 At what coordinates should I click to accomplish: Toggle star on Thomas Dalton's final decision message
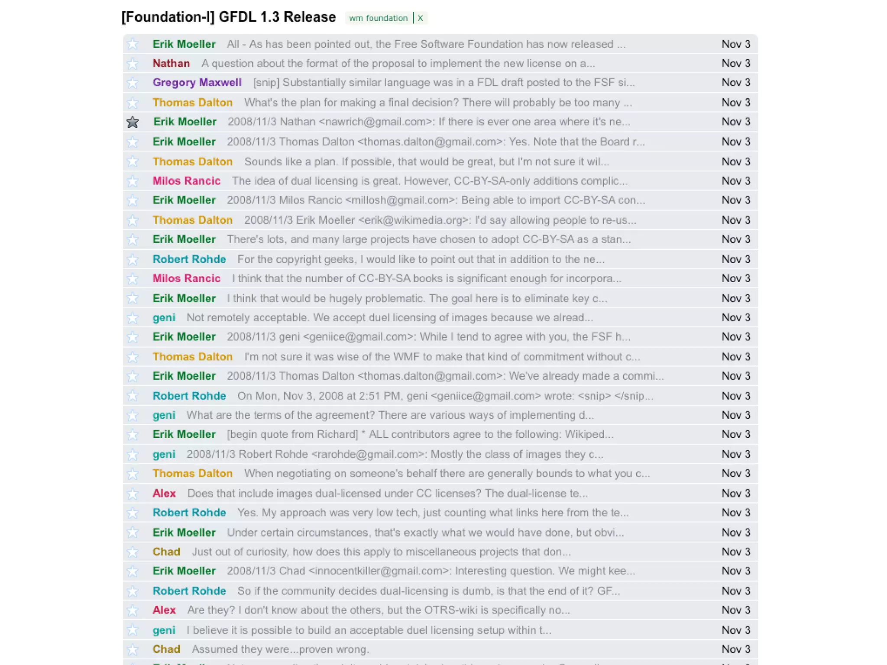tap(133, 103)
